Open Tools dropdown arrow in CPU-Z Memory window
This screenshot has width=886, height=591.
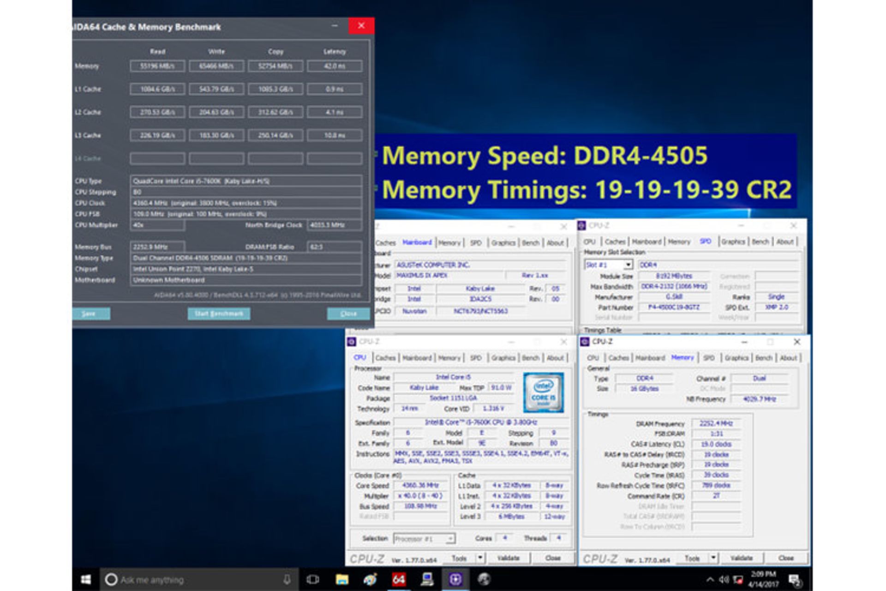point(713,558)
